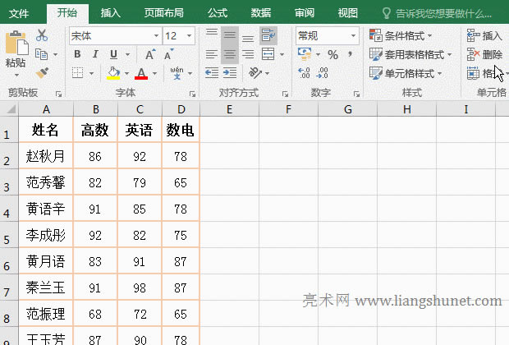Select cell containing 赵秋月
Image resolution: width=509 pixels, height=345 pixels.
pyautogui.click(x=45, y=156)
